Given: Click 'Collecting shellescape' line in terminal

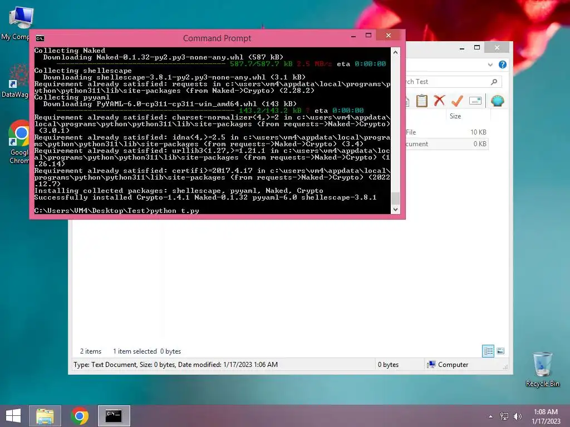Looking at the screenshot, I should (x=83, y=71).
